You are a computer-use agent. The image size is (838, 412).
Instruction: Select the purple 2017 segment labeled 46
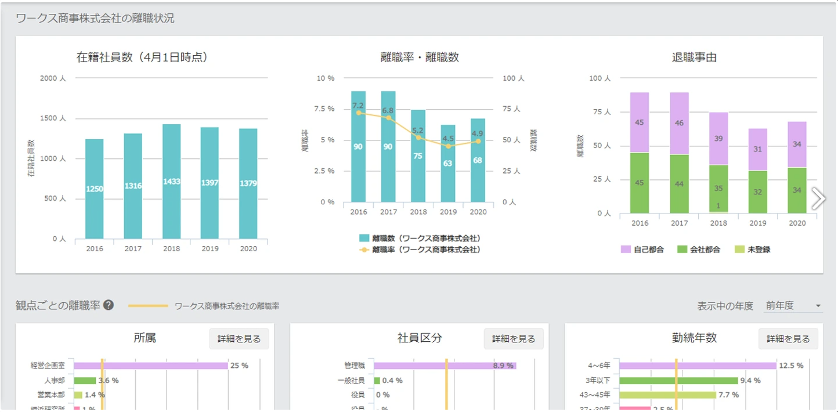[679, 123]
